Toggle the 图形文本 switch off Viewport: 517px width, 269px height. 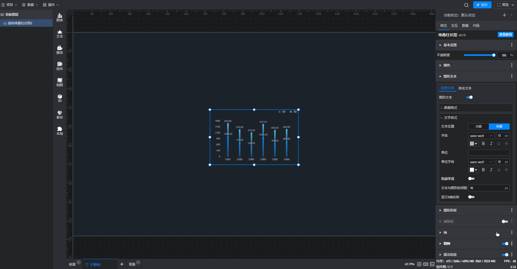point(470,97)
